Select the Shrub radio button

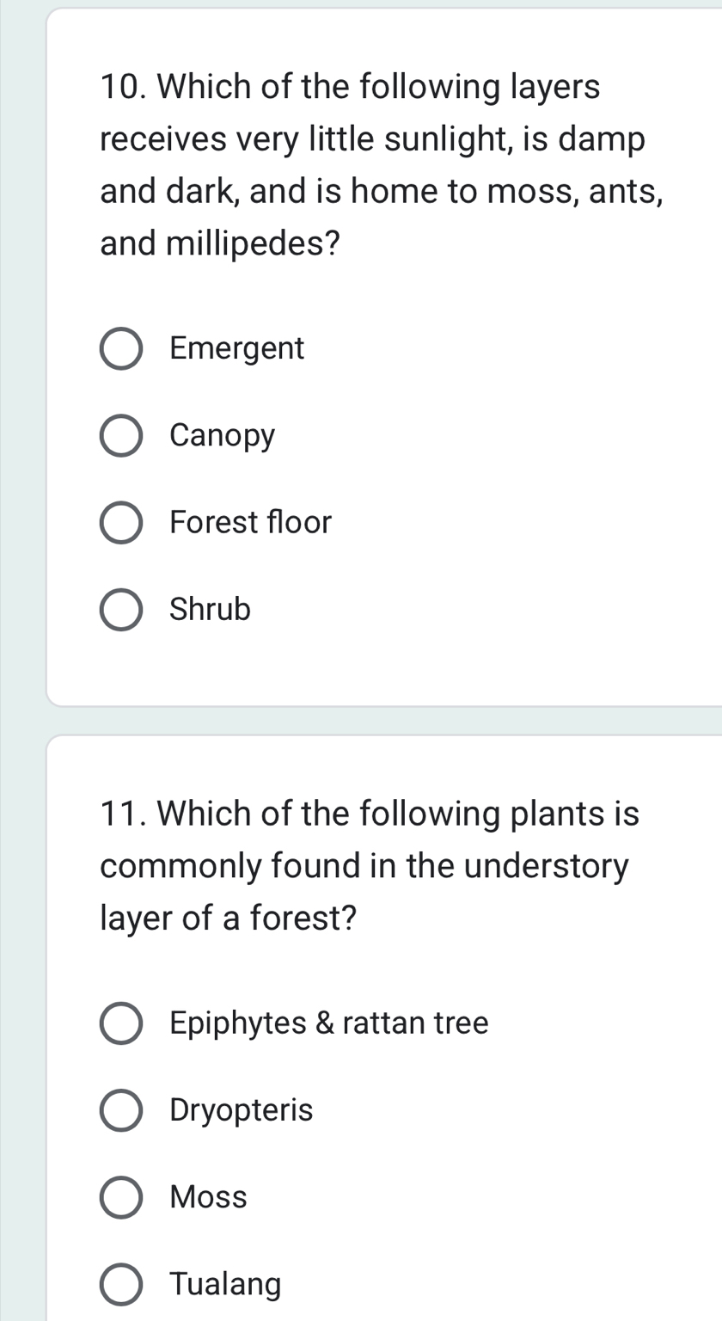click(121, 609)
